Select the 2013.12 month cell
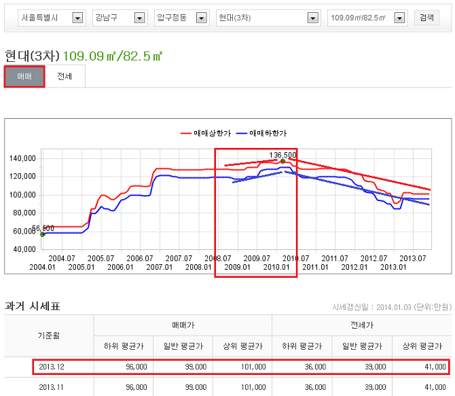The image size is (455, 396). click(x=52, y=367)
